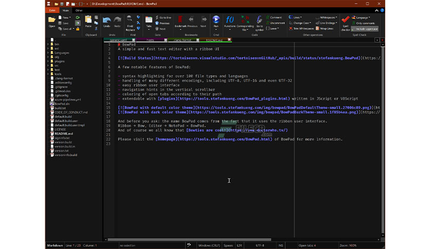Click the orange padlock icon in File group
The height and width of the screenshot is (249, 430).
click(78, 28)
